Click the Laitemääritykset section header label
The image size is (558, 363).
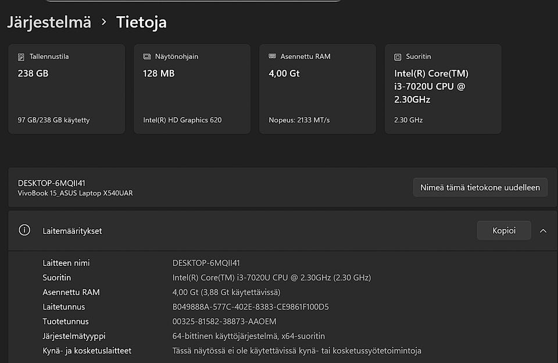click(x=72, y=231)
